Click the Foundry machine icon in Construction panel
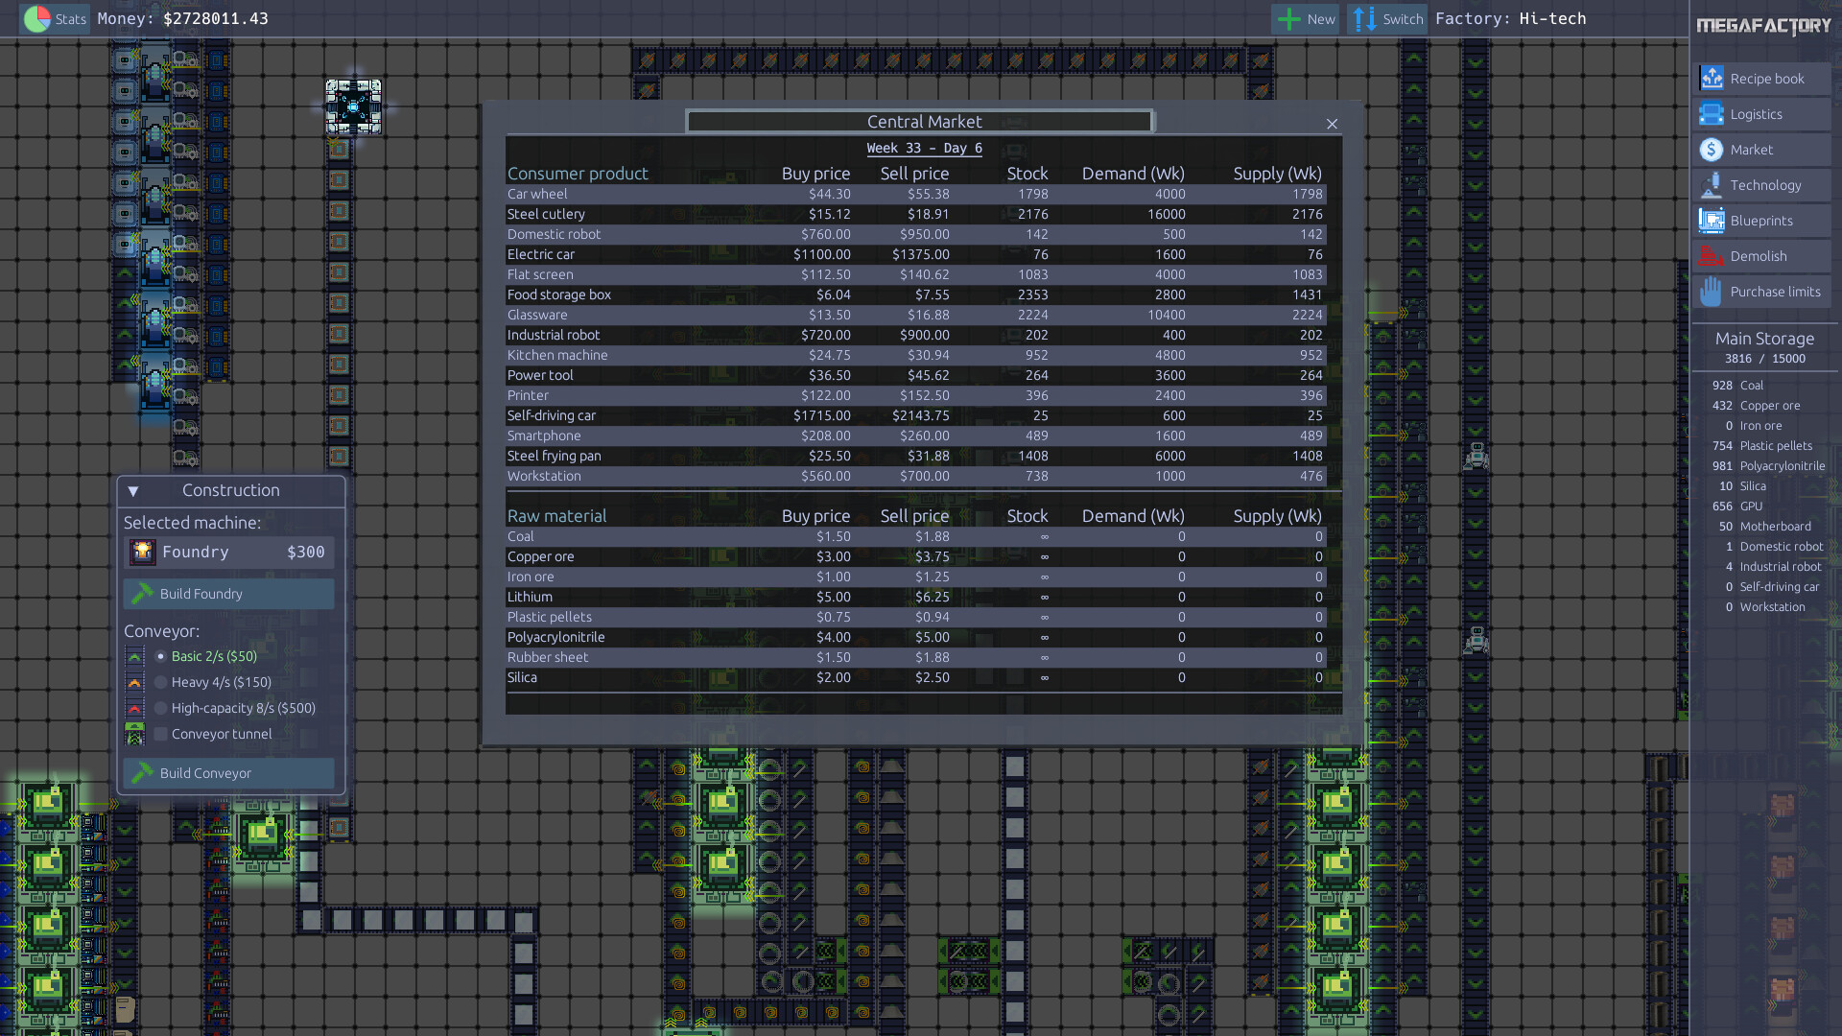This screenshot has height=1036, width=1842. point(142,552)
